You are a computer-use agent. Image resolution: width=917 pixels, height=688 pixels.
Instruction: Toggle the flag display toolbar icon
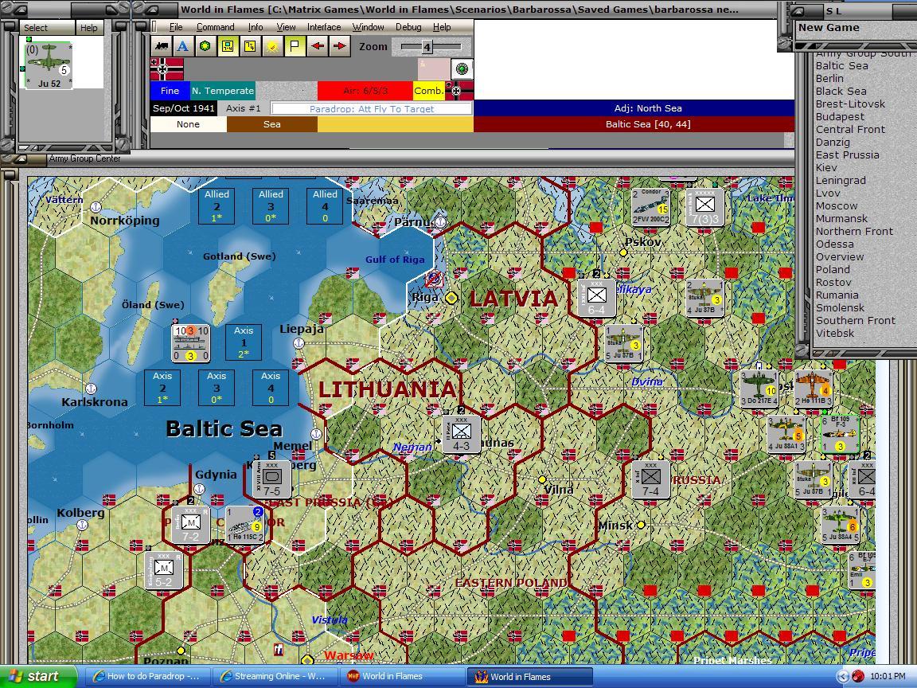[295, 46]
